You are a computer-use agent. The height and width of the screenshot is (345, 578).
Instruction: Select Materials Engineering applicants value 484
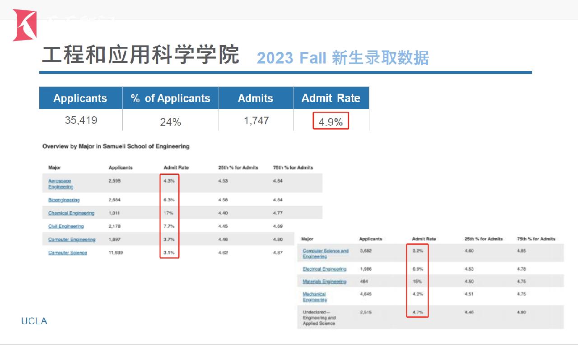click(x=364, y=281)
